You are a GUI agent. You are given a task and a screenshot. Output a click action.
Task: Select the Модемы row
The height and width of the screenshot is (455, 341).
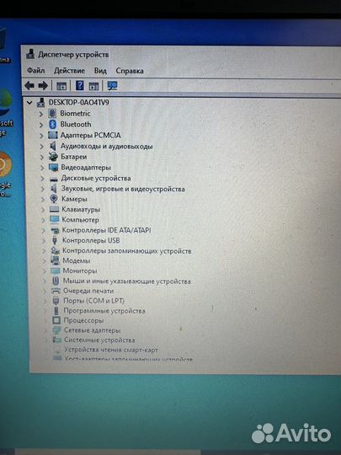[77, 260]
